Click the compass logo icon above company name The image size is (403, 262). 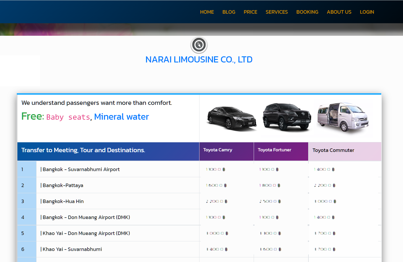[199, 45]
